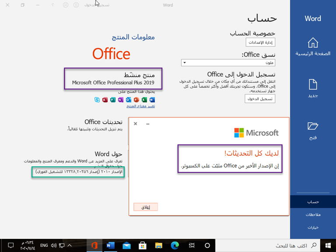
Task: Click the PowerPoint app icon in product list
Action: point(136,100)
